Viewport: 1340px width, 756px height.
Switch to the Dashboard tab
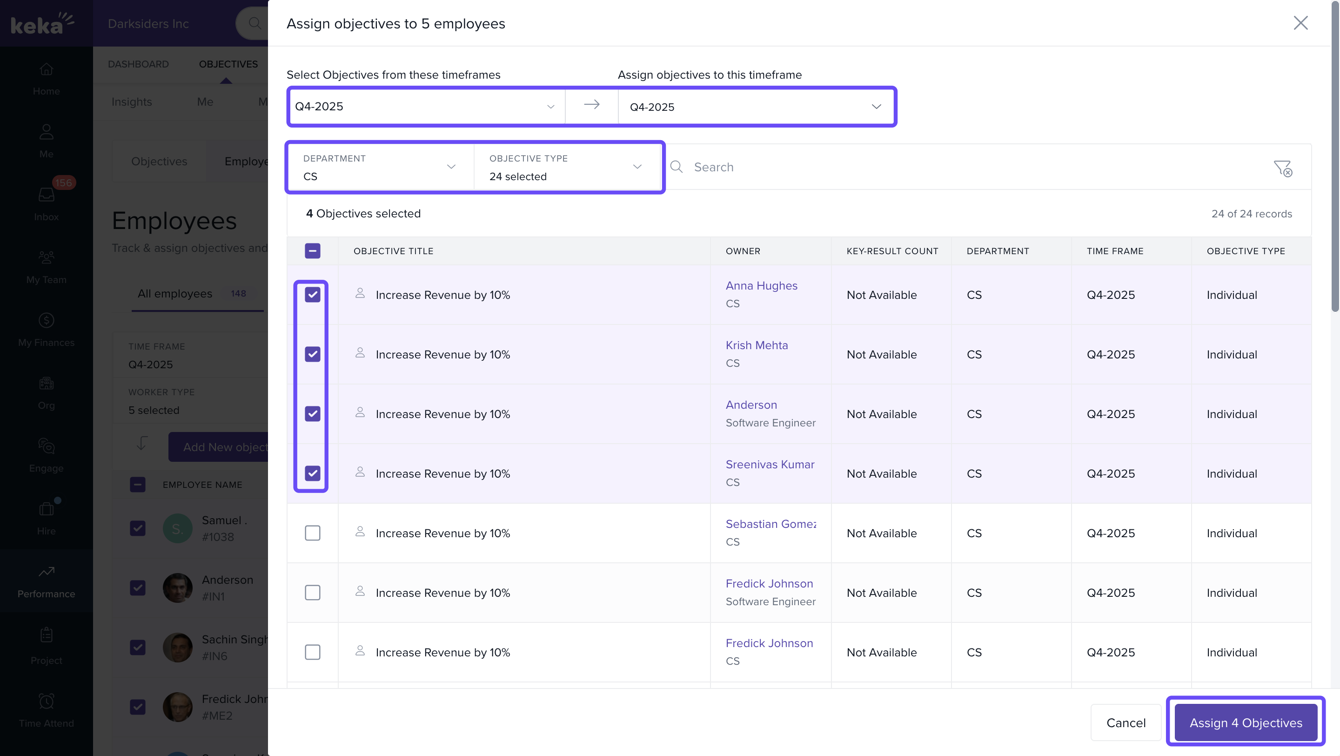coord(138,64)
